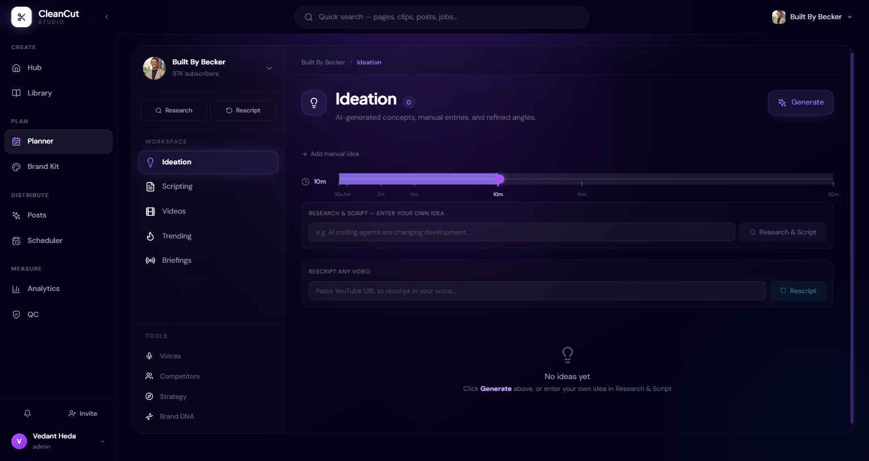
Task: Expand the channel switcher chevron in the panel
Action: 269,68
